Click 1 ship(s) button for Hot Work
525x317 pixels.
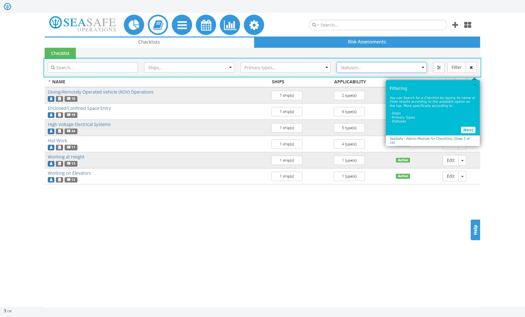pos(287,144)
